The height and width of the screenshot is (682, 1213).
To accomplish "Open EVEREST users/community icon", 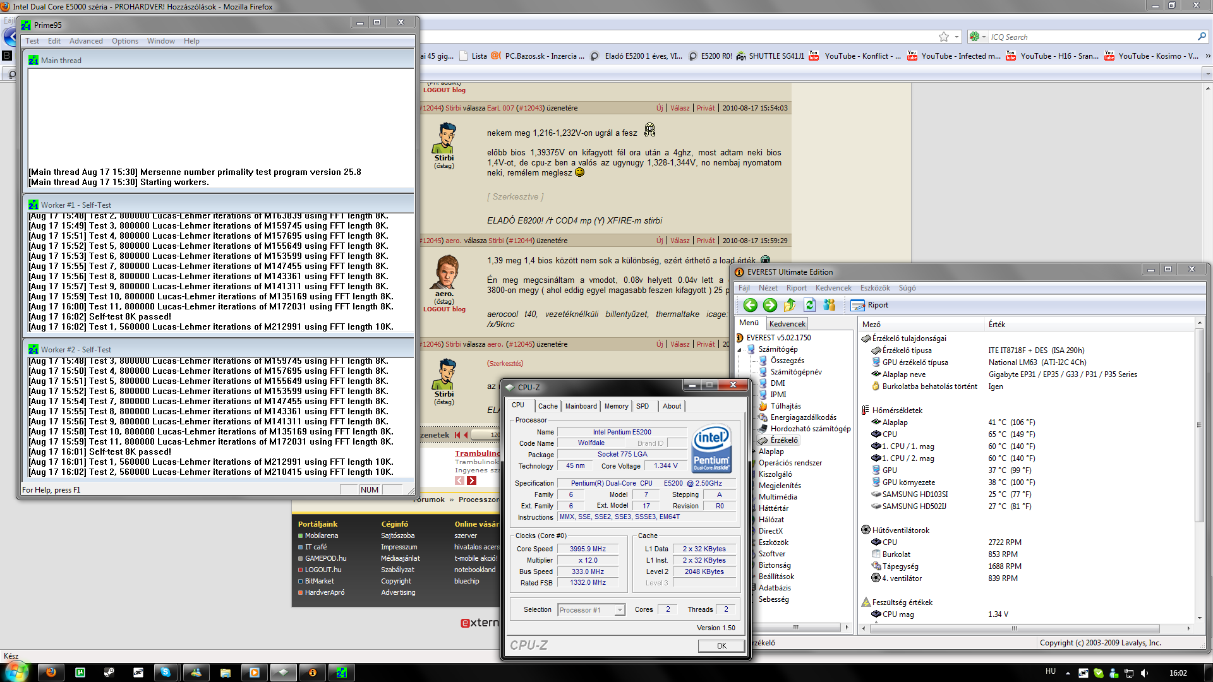I will [x=830, y=306].
